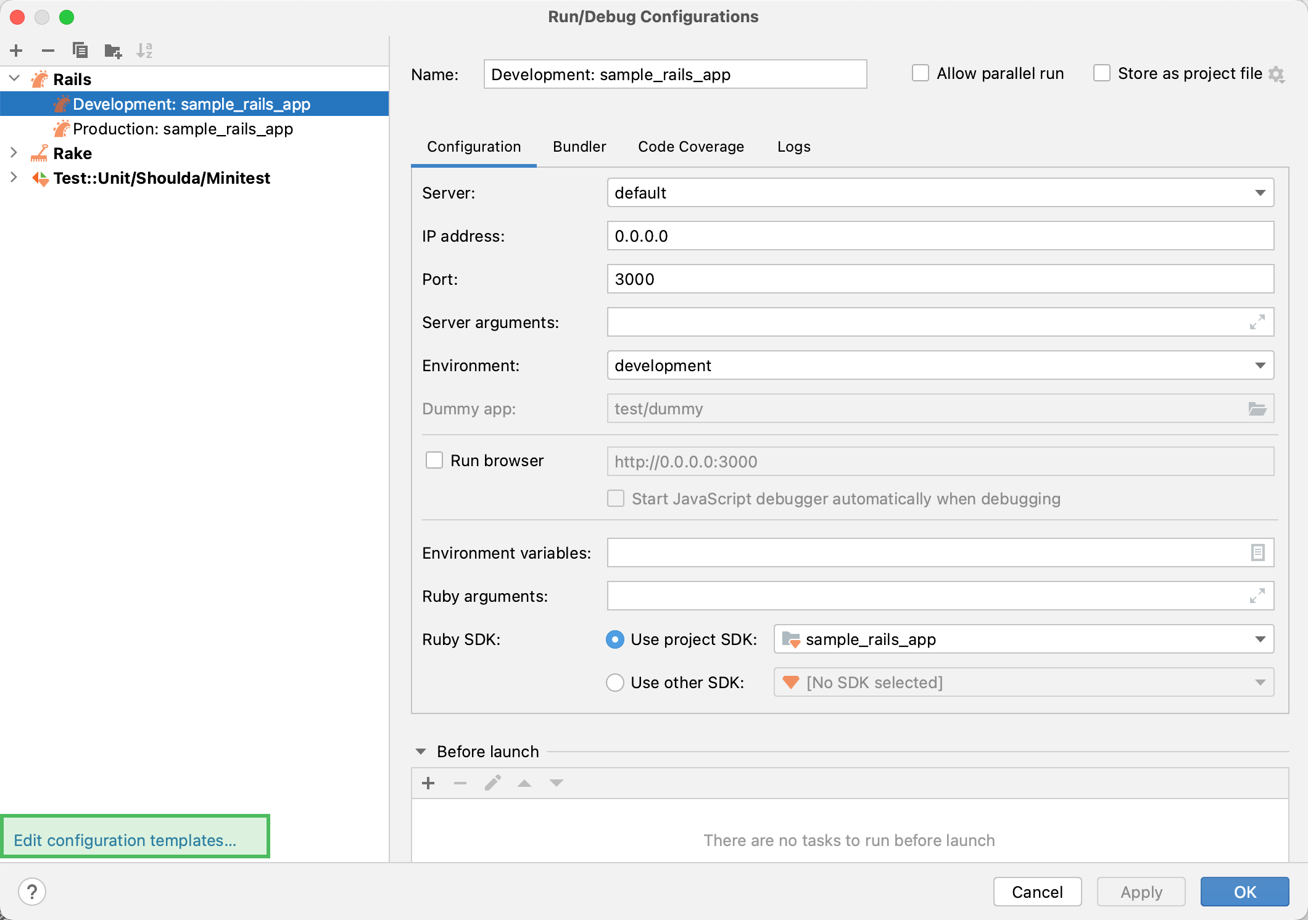
Task: Select the Production: sample_rails_app configuration
Action: tap(182, 129)
